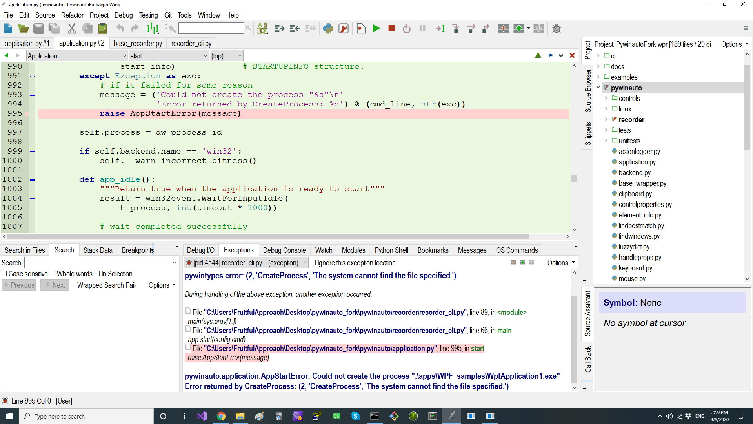Open the (top) scope dropdown
The width and height of the screenshot is (753, 424).
click(x=227, y=56)
